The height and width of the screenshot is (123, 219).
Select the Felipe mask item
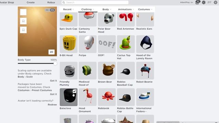click(x=88, y=44)
